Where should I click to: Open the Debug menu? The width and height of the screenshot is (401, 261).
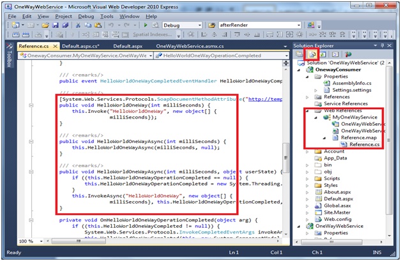pos(86,17)
